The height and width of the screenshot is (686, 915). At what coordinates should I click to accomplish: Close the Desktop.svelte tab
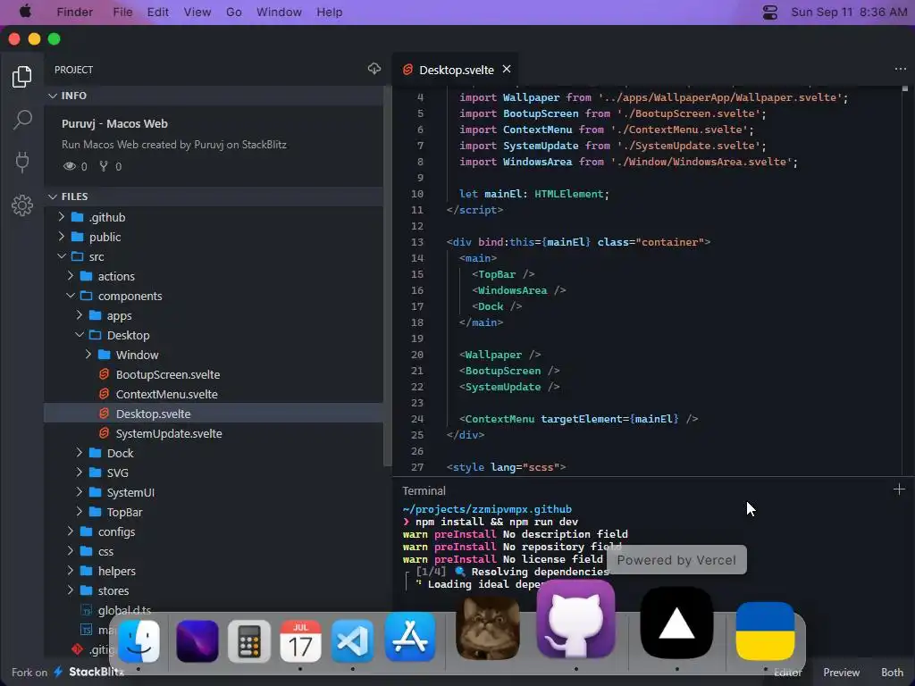(x=507, y=69)
